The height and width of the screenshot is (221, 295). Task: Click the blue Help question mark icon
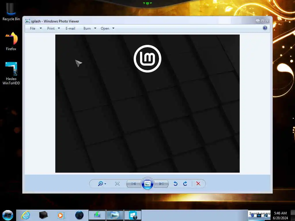265,28
